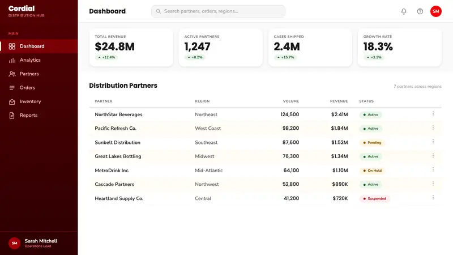This screenshot has height=255, width=453.
Task: Click the search magnifier icon
Action: [159, 11]
